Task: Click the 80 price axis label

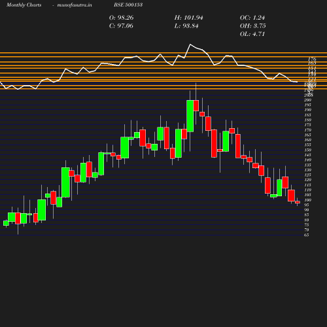Action: (307, 220)
